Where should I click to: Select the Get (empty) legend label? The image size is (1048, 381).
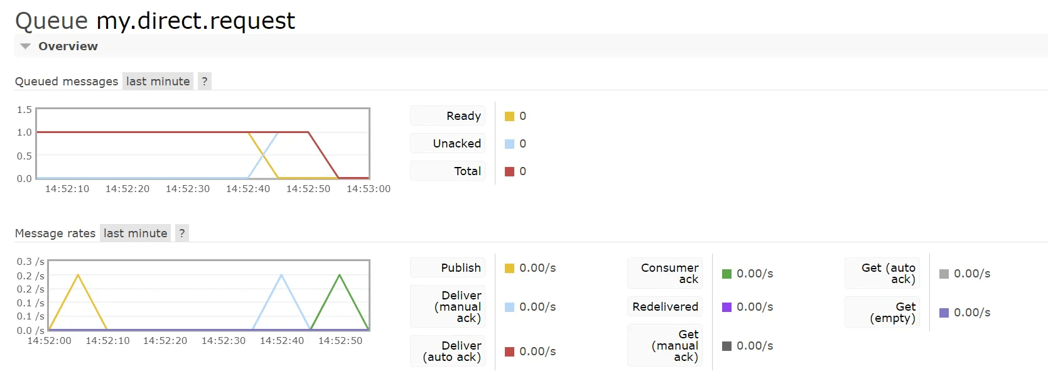click(x=892, y=313)
